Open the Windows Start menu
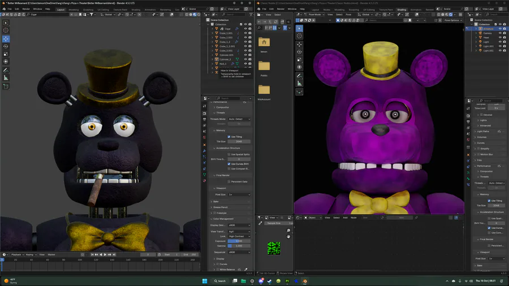 click(x=205, y=281)
